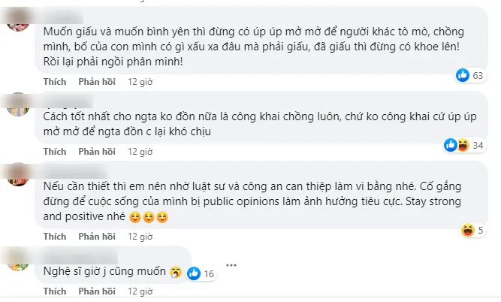The height and width of the screenshot is (302, 501).
Task: Click the reaction emoji beside count 16
Action: coord(195,273)
